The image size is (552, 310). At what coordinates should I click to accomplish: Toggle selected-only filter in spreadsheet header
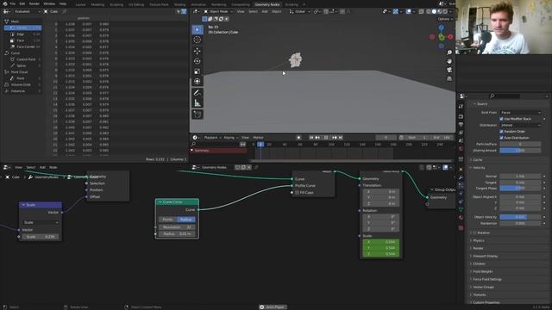(179, 11)
